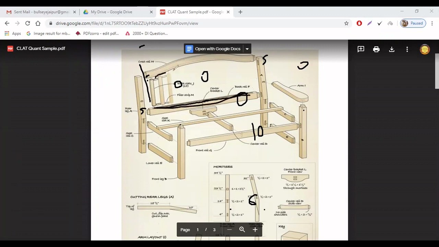This screenshot has width=439, height=247.
Task: Click the vertical scrollbar of the viewer
Action: (437, 71)
